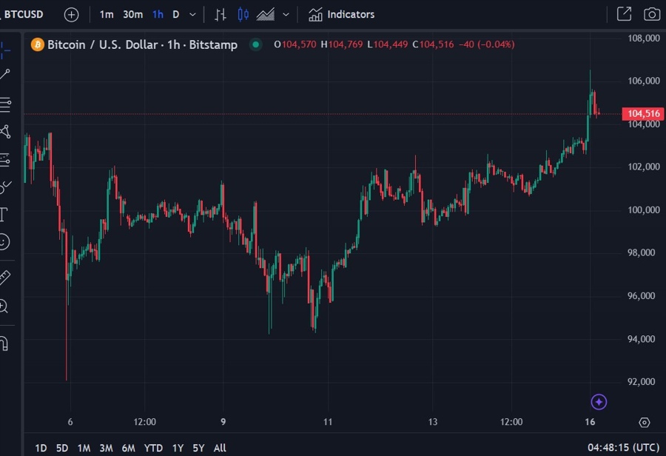Image resolution: width=666 pixels, height=456 pixels.
Task: Open chart settings gear on the price scale
Action: 645,423
